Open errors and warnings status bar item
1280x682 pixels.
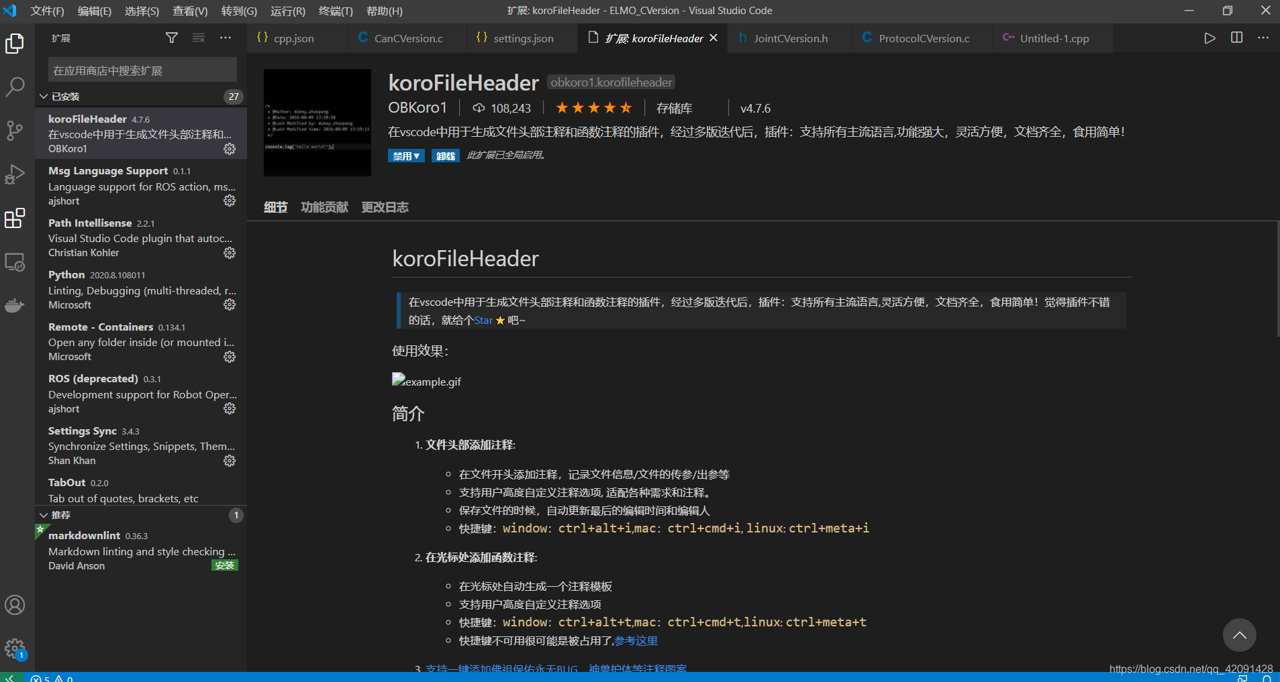pyautogui.click(x=52, y=678)
